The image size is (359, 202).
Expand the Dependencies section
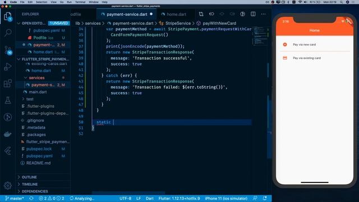pos(19,191)
